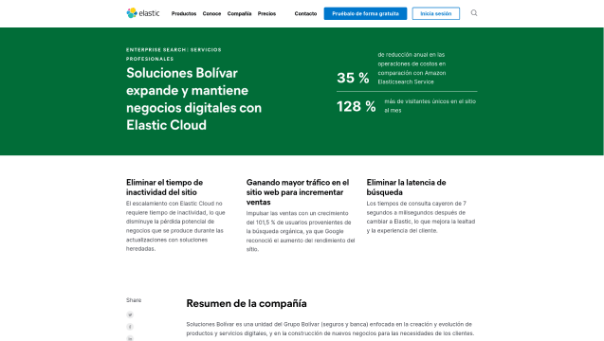Click 'más de visitantes únicos' text
The width and height of the screenshot is (604, 341).
(x=430, y=106)
